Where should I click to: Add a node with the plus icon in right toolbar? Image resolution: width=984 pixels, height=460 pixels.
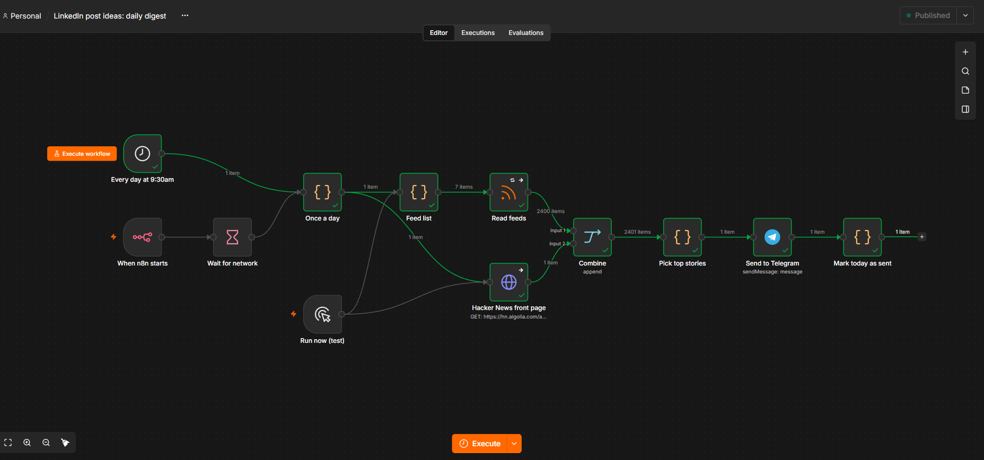(965, 52)
